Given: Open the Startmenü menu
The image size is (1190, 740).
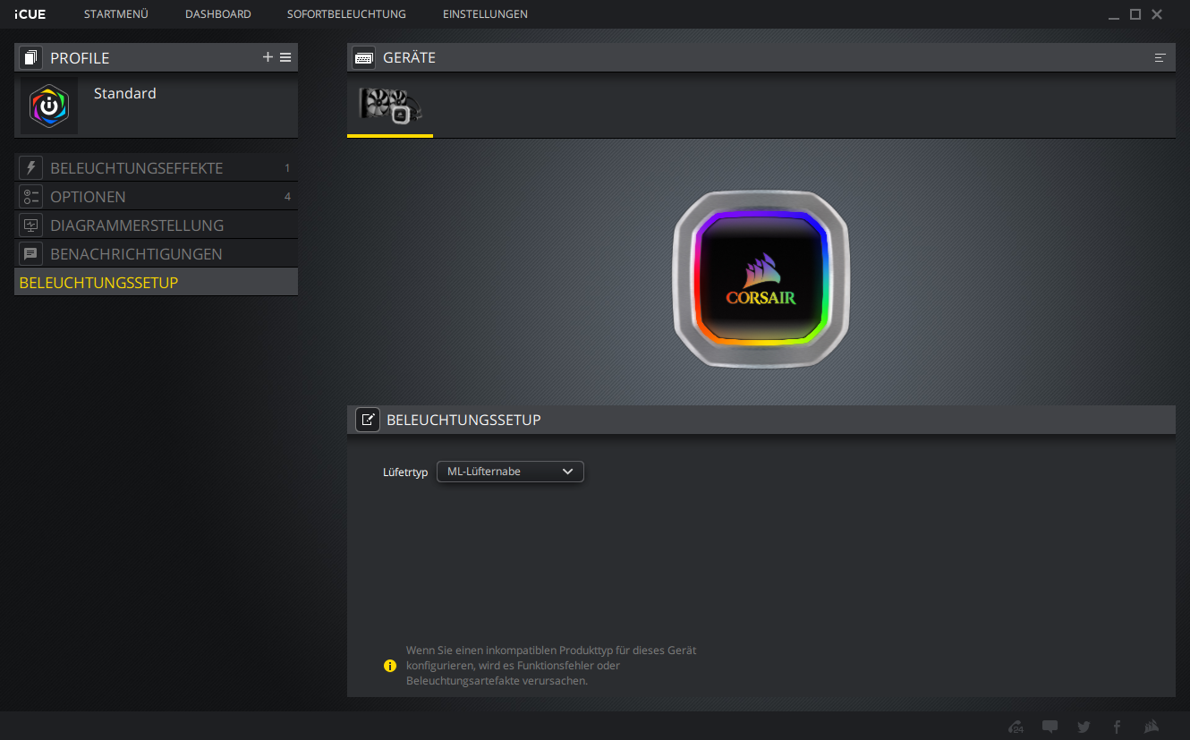Looking at the screenshot, I should click(116, 14).
